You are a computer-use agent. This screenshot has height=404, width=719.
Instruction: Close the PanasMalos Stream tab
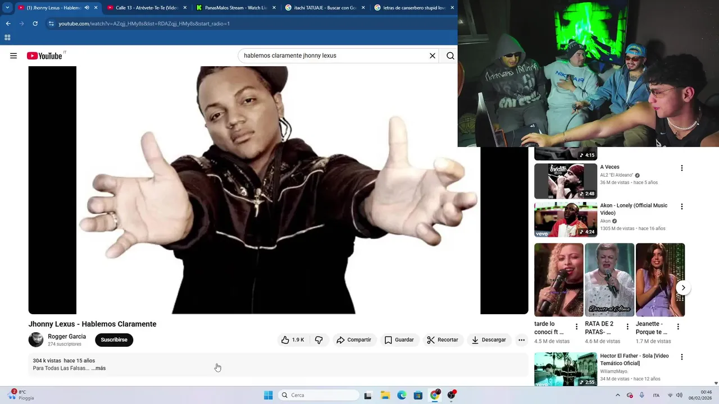274,8
